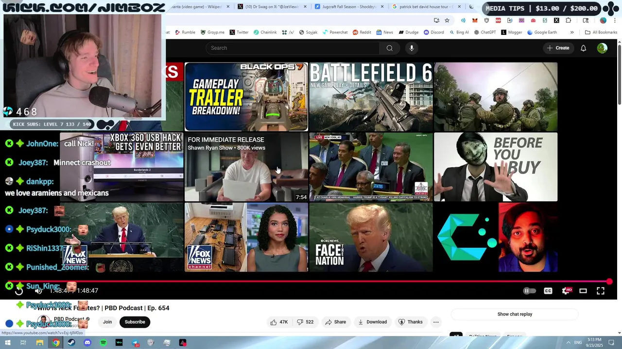Replay the finished video
Viewport: 622px width, 349px height.
click(x=19, y=290)
